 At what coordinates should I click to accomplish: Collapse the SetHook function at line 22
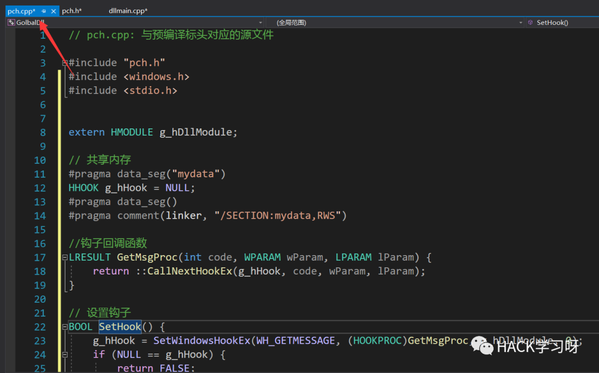[x=65, y=327]
